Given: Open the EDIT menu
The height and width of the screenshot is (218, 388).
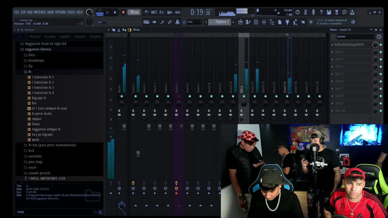Looking at the screenshot, I should (x=23, y=12).
